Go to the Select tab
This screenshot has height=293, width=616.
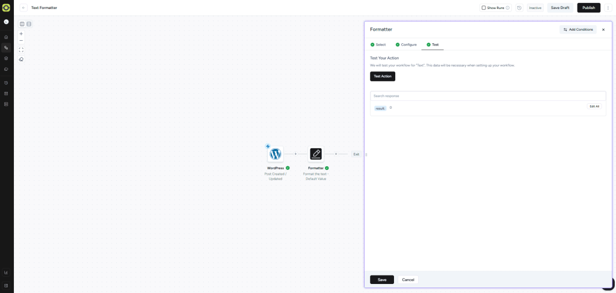378,44
